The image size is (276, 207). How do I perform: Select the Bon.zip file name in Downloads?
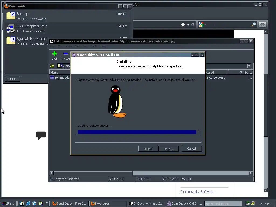pyautogui.click(x=22, y=14)
